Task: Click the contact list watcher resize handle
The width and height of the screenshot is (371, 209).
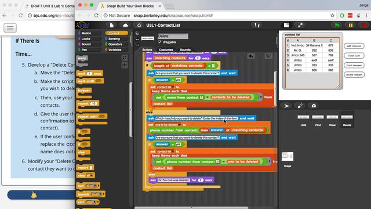Action: pyautogui.click(x=339, y=87)
